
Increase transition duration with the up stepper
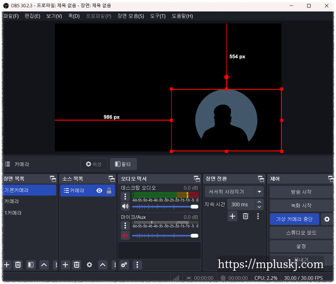[x=259, y=202]
